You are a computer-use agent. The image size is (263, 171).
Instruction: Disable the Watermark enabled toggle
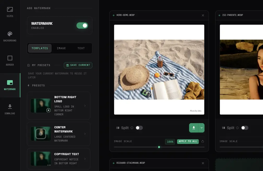82,26
